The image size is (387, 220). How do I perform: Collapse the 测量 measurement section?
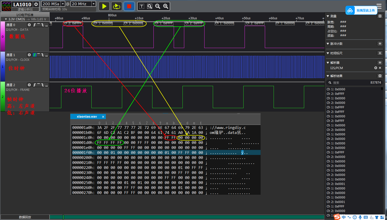pyautogui.click(x=328, y=16)
